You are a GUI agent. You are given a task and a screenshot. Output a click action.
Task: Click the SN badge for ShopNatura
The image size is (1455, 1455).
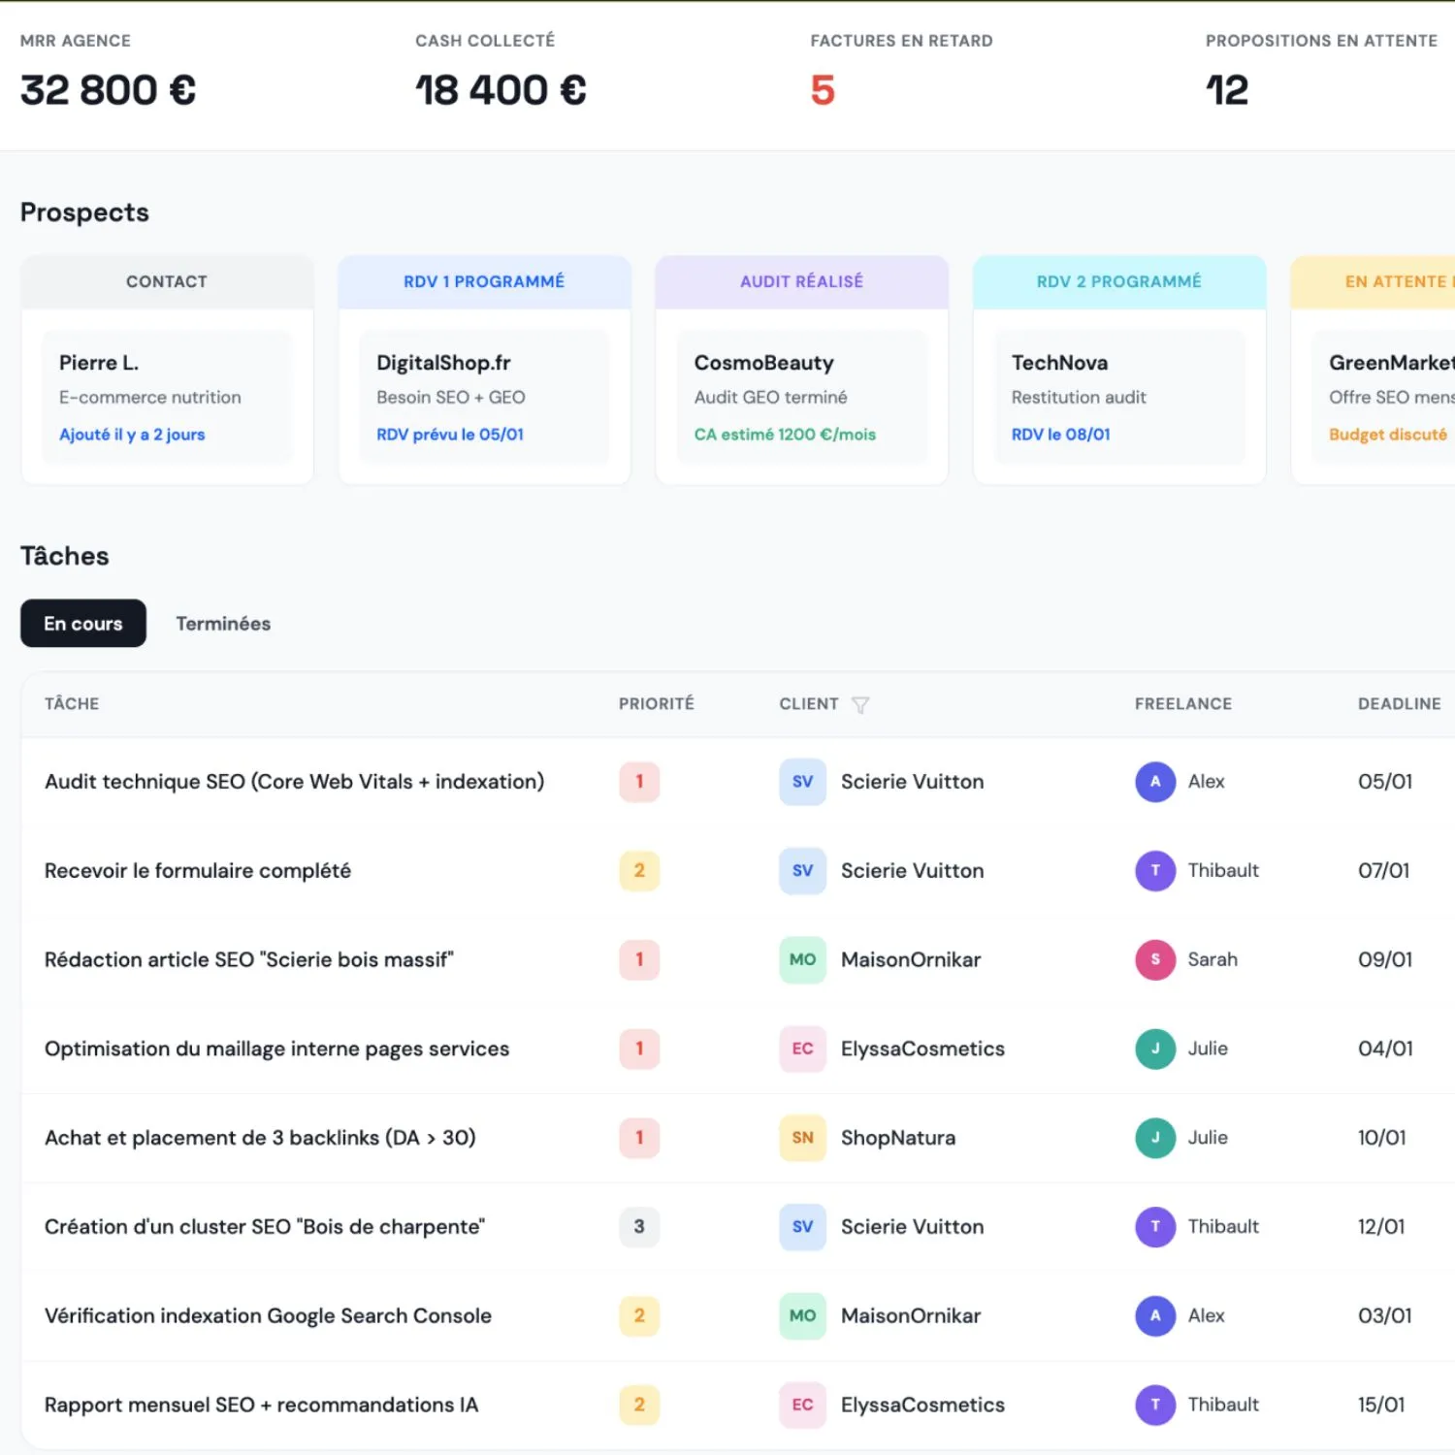[802, 1138]
